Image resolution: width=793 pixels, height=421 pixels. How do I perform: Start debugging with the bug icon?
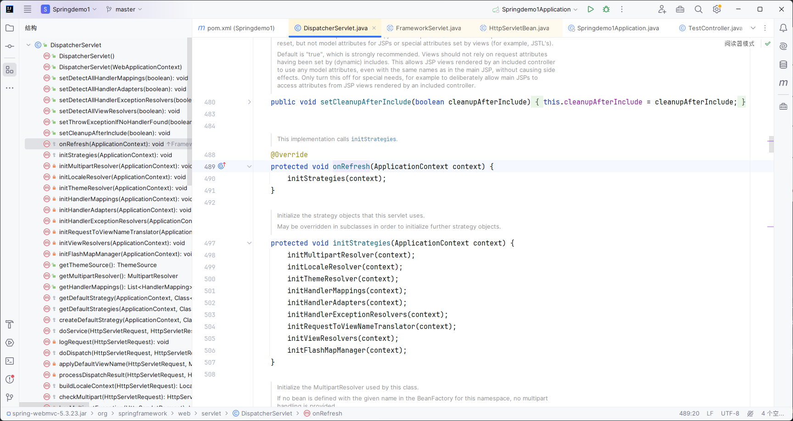[606, 9]
